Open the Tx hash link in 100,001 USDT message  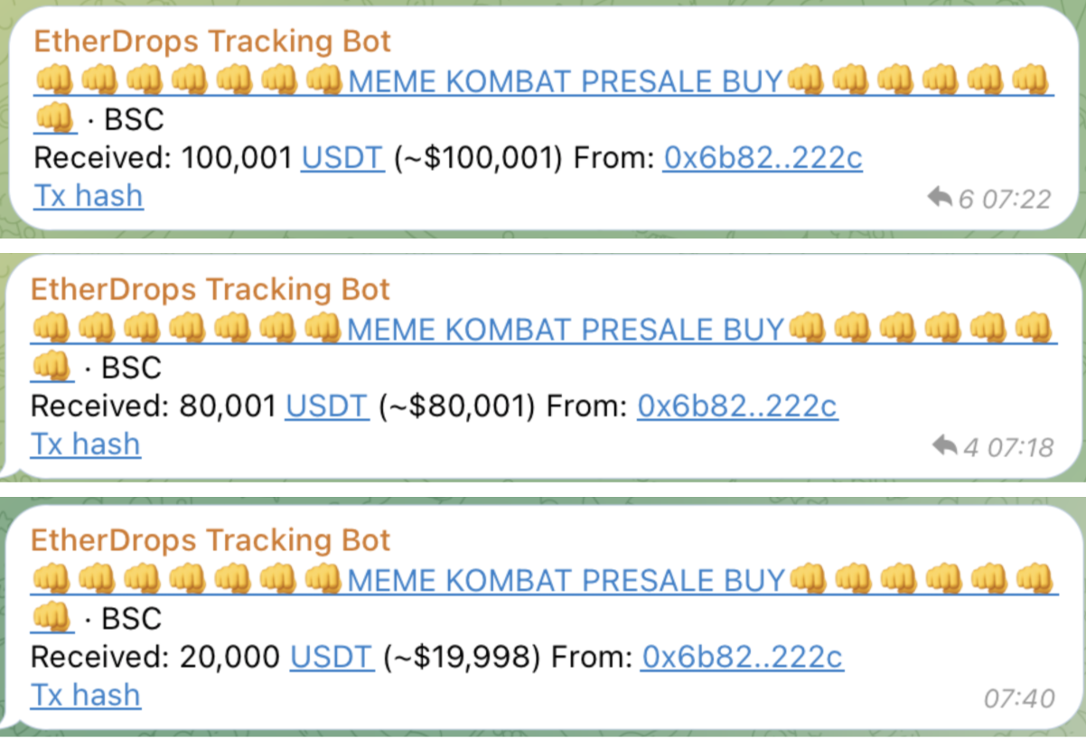(x=89, y=195)
